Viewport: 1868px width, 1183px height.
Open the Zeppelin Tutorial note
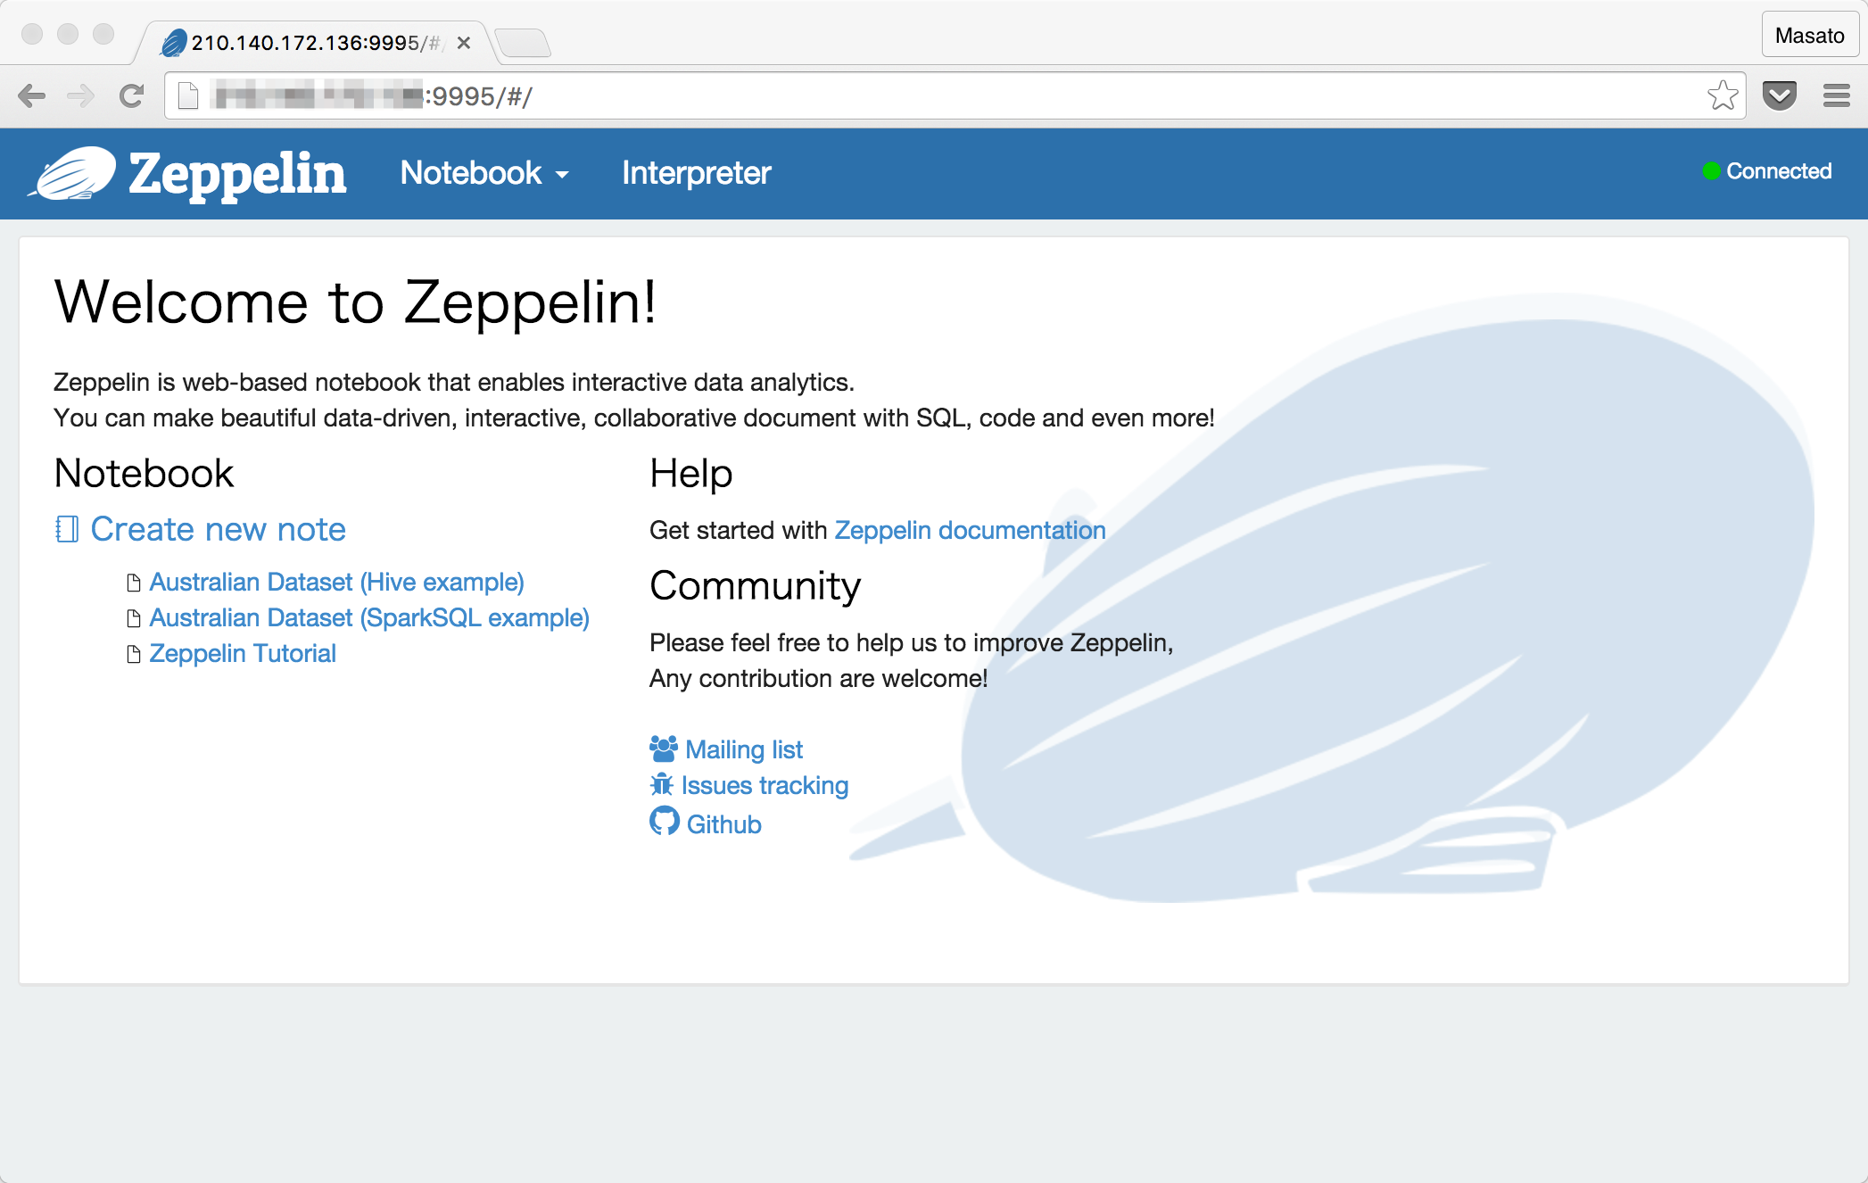243,653
